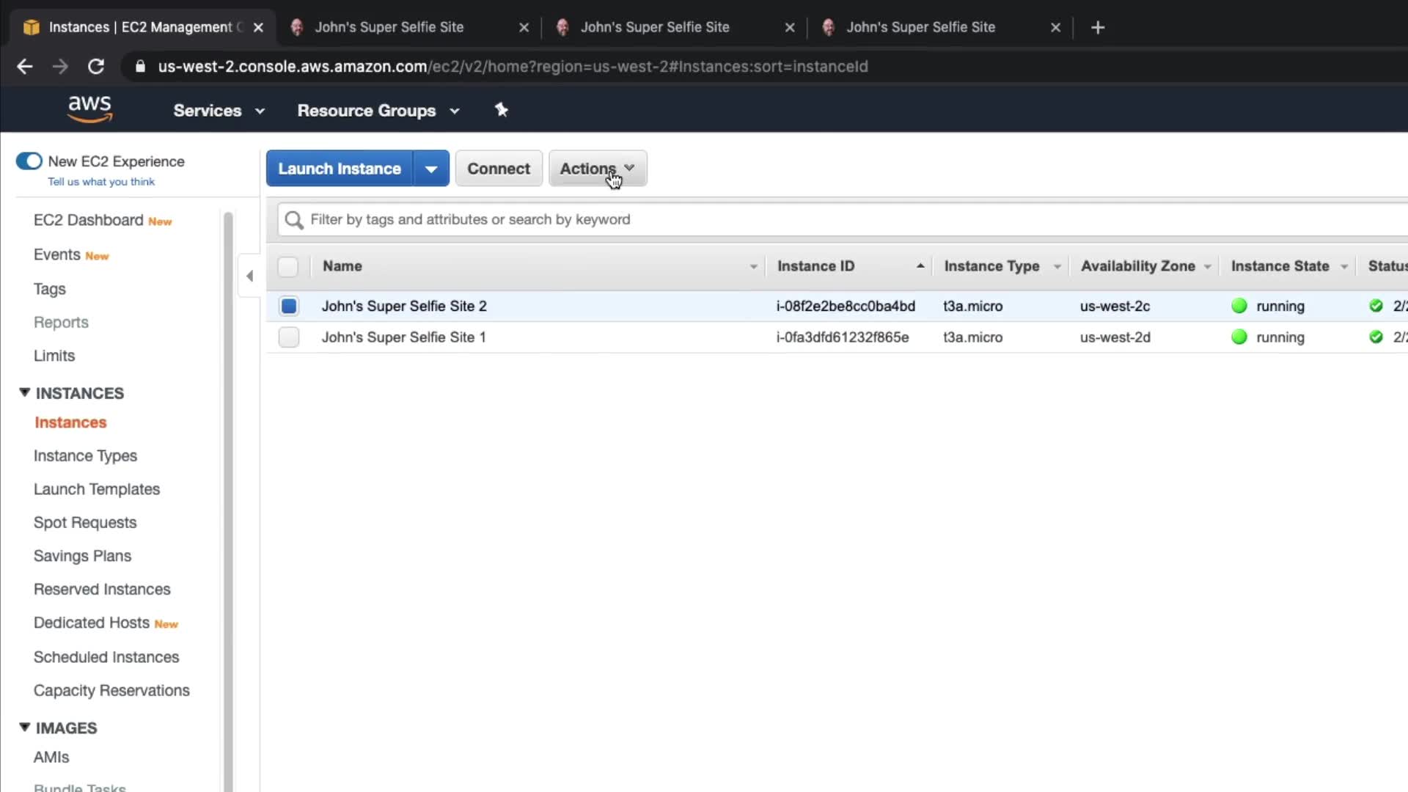
Task: Collapse the sidebar with arrow icon
Action: [249, 276]
